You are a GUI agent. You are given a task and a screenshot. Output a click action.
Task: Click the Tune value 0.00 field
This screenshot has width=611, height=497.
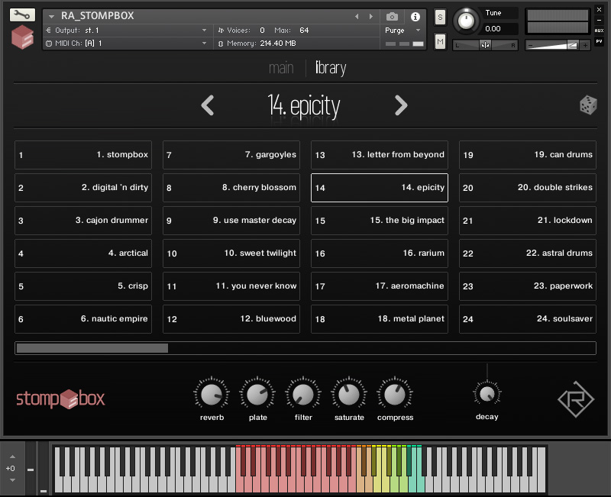click(501, 29)
